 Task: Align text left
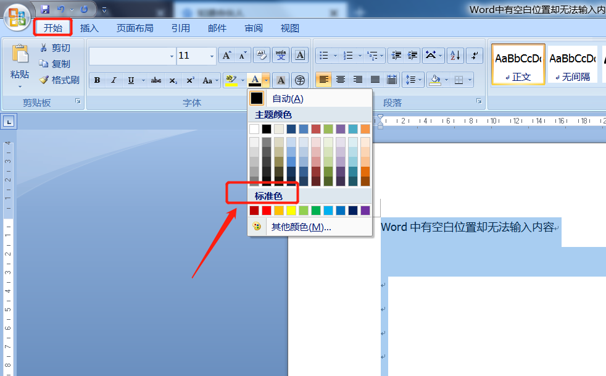pyautogui.click(x=324, y=80)
